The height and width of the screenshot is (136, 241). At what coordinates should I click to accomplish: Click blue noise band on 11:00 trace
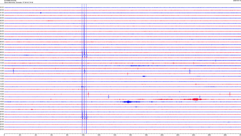pyautogui.click(x=140, y=66)
